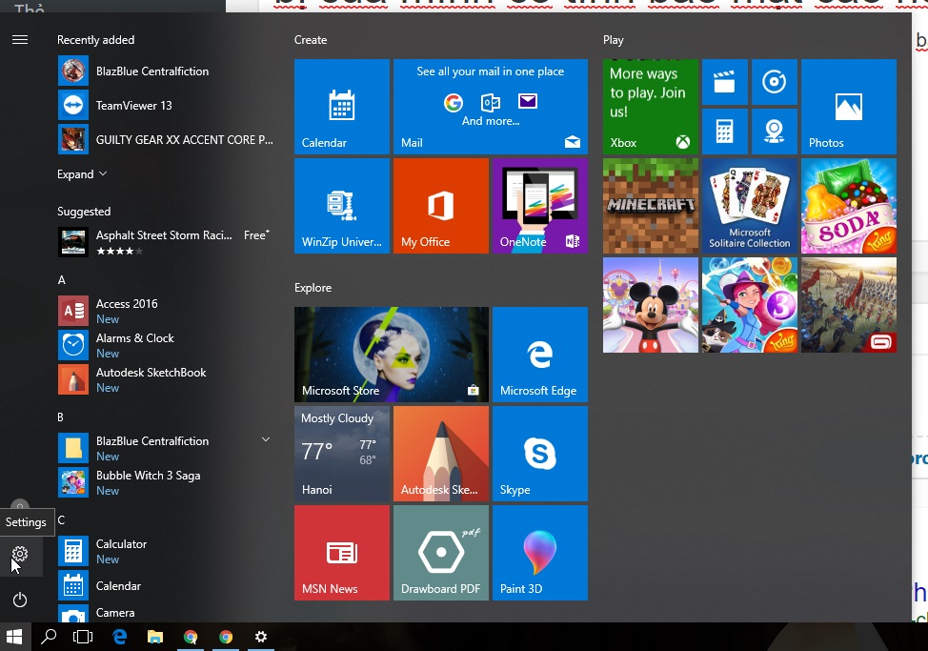The height and width of the screenshot is (651, 928).
Task: Click the Xbox 'More ways to play' tile
Action: (650, 106)
